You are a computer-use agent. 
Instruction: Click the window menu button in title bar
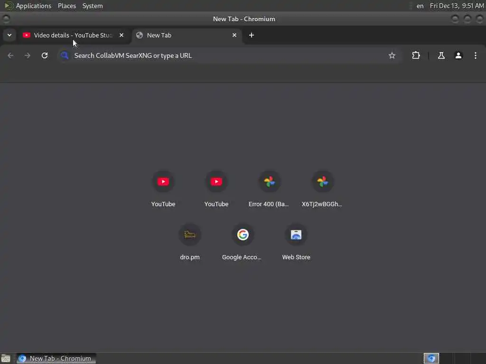pyautogui.click(x=6, y=19)
